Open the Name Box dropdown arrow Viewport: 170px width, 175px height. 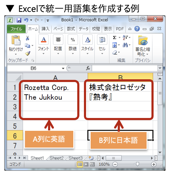[63, 68]
